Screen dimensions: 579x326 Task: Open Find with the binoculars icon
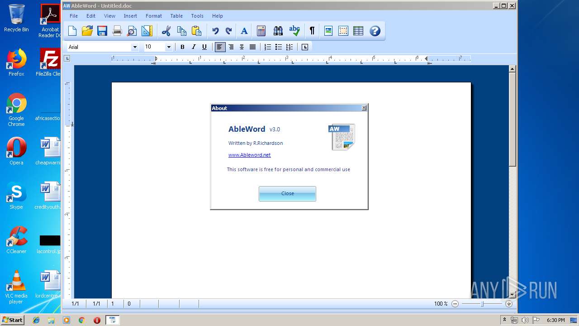[278, 31]
